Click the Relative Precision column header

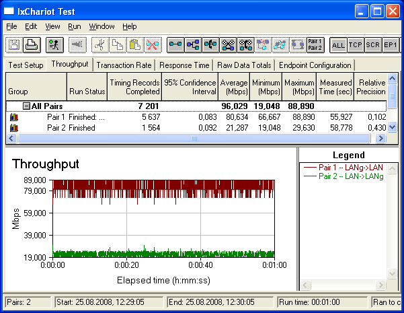(x=371, y=87)
